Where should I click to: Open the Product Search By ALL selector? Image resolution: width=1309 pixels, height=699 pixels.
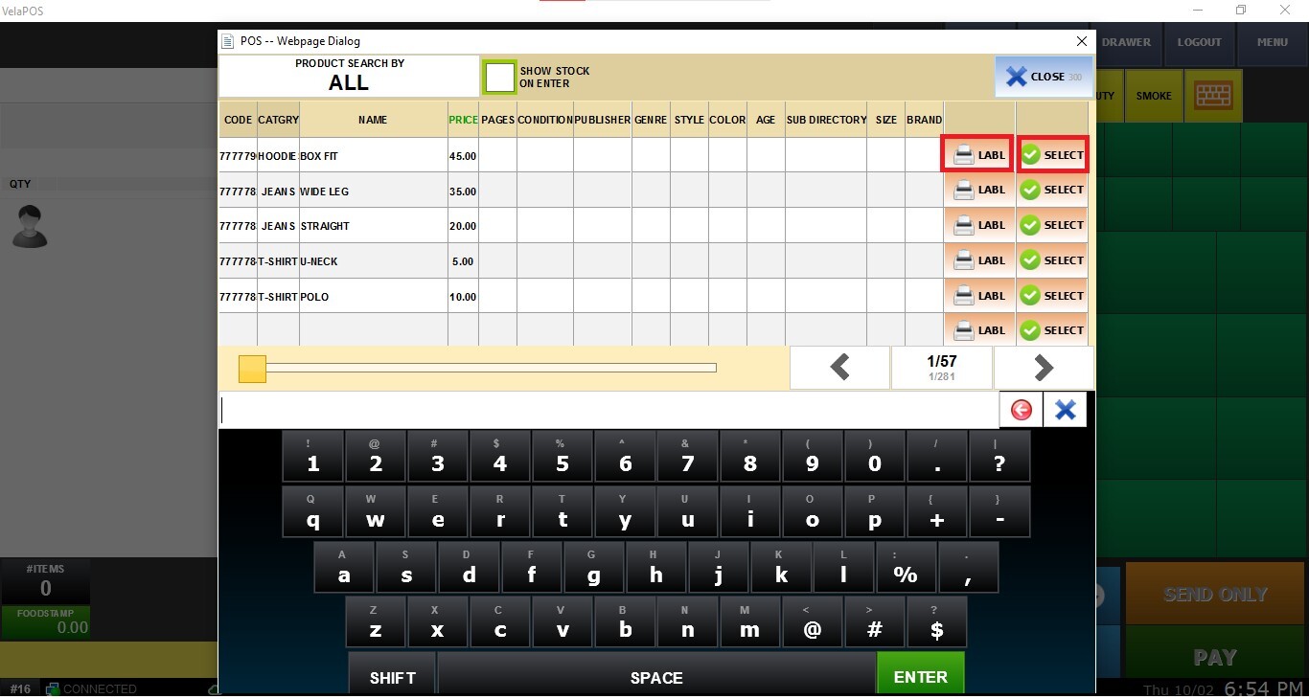[x=349, y=76]
